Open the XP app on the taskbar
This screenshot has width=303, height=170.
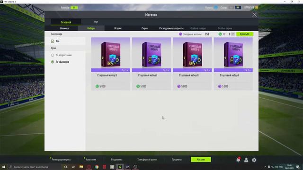point(127,167)
